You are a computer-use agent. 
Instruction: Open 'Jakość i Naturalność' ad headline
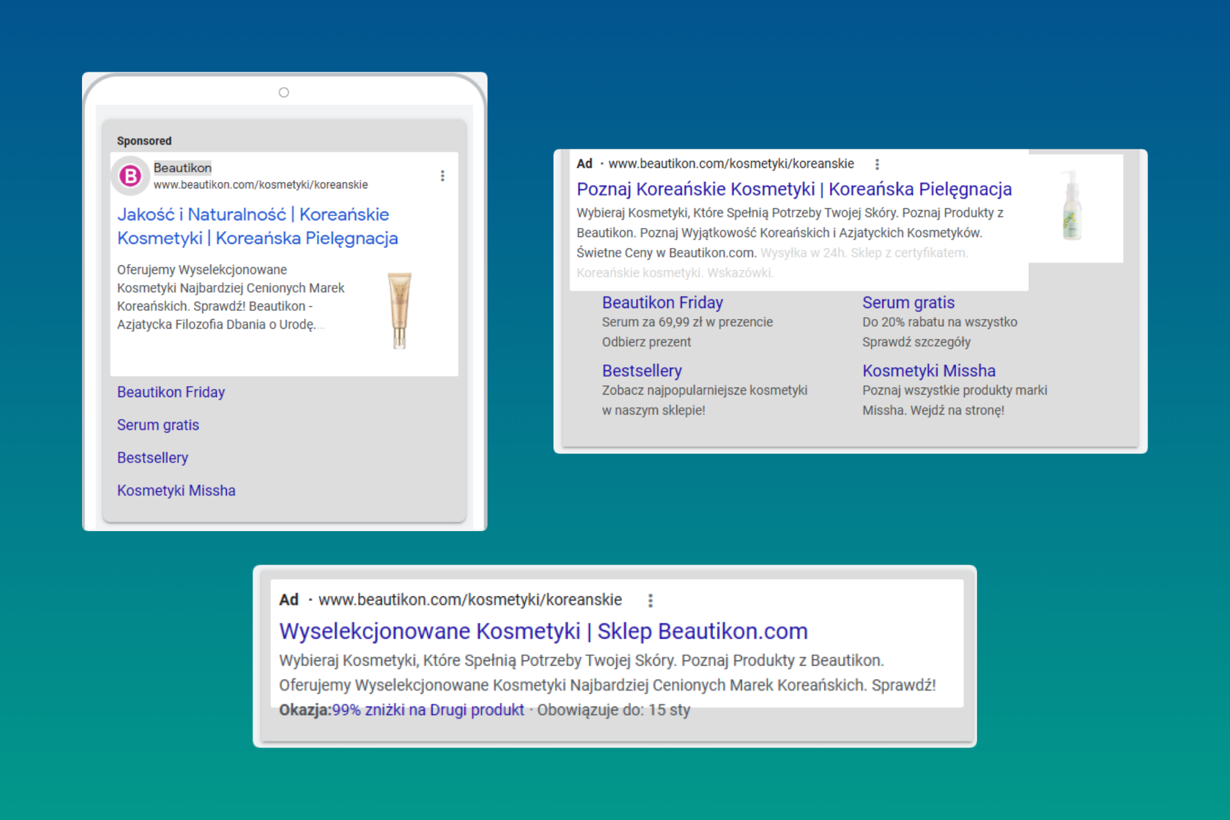[x=257, y=226]
